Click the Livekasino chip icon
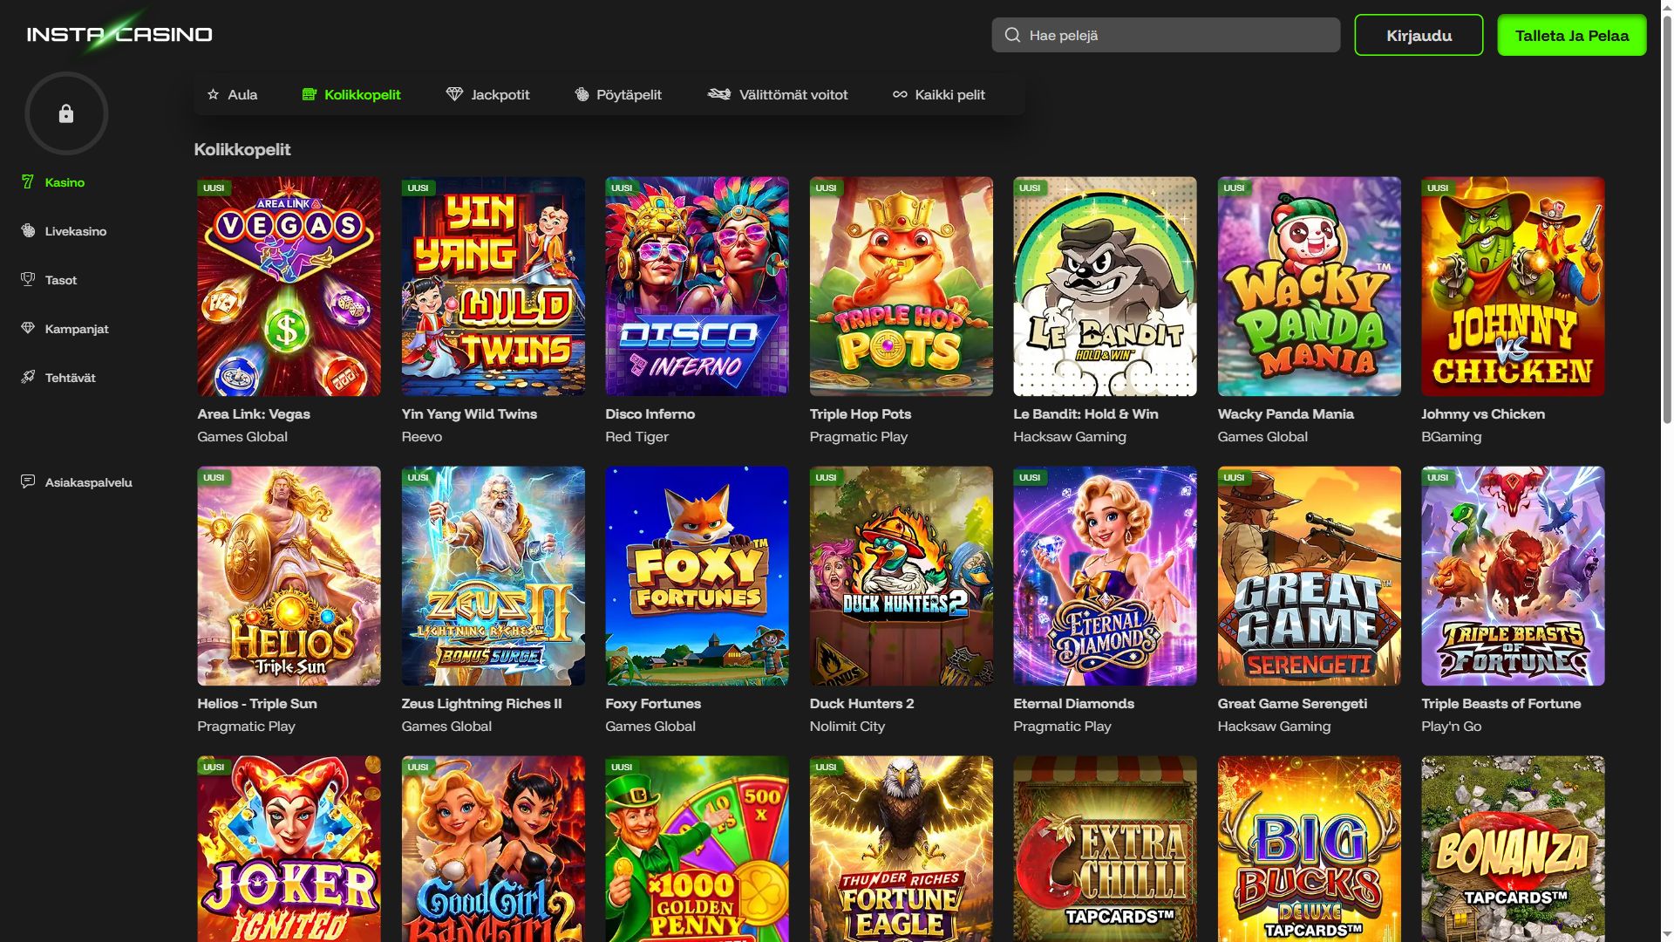 click(x=28, y=230)
